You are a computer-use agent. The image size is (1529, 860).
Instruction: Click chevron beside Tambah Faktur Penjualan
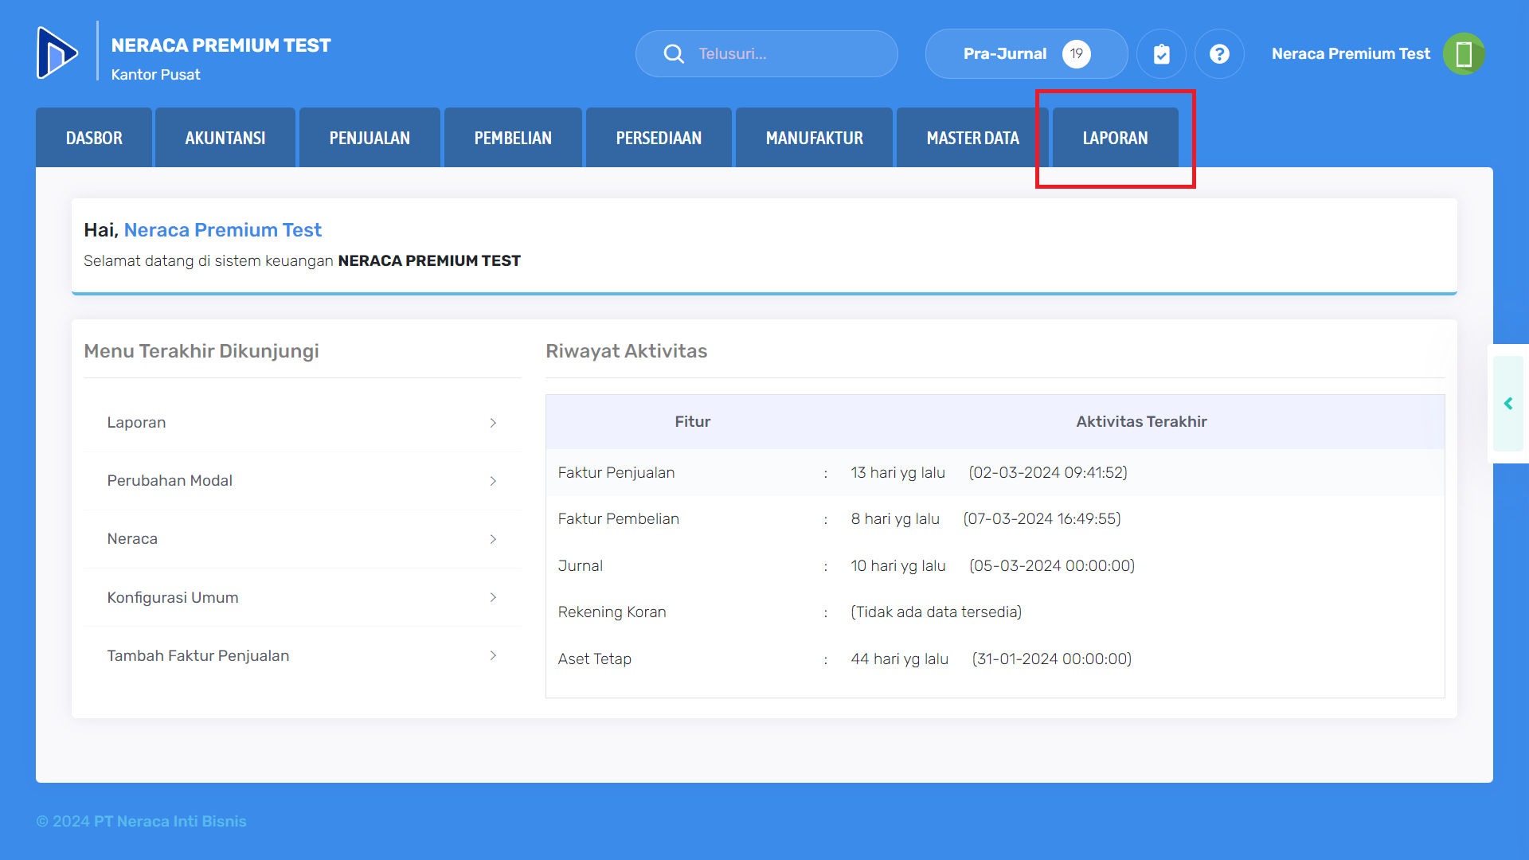493,655
